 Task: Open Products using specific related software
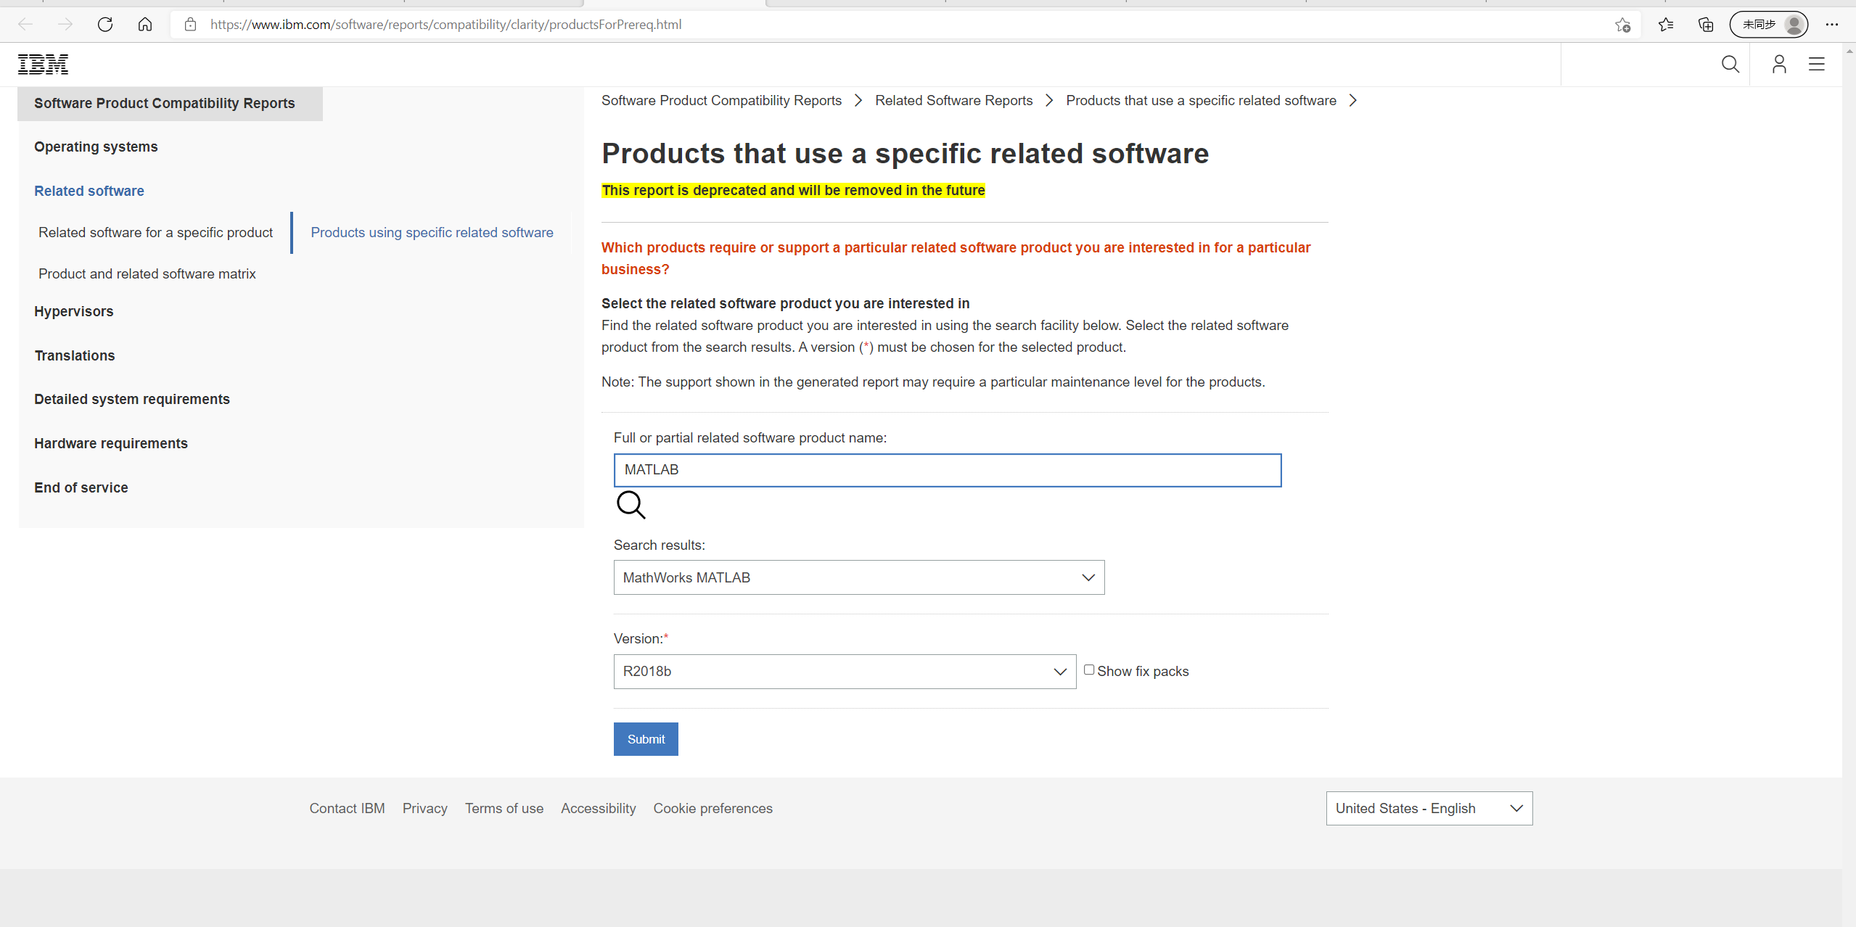coord(432,232)
